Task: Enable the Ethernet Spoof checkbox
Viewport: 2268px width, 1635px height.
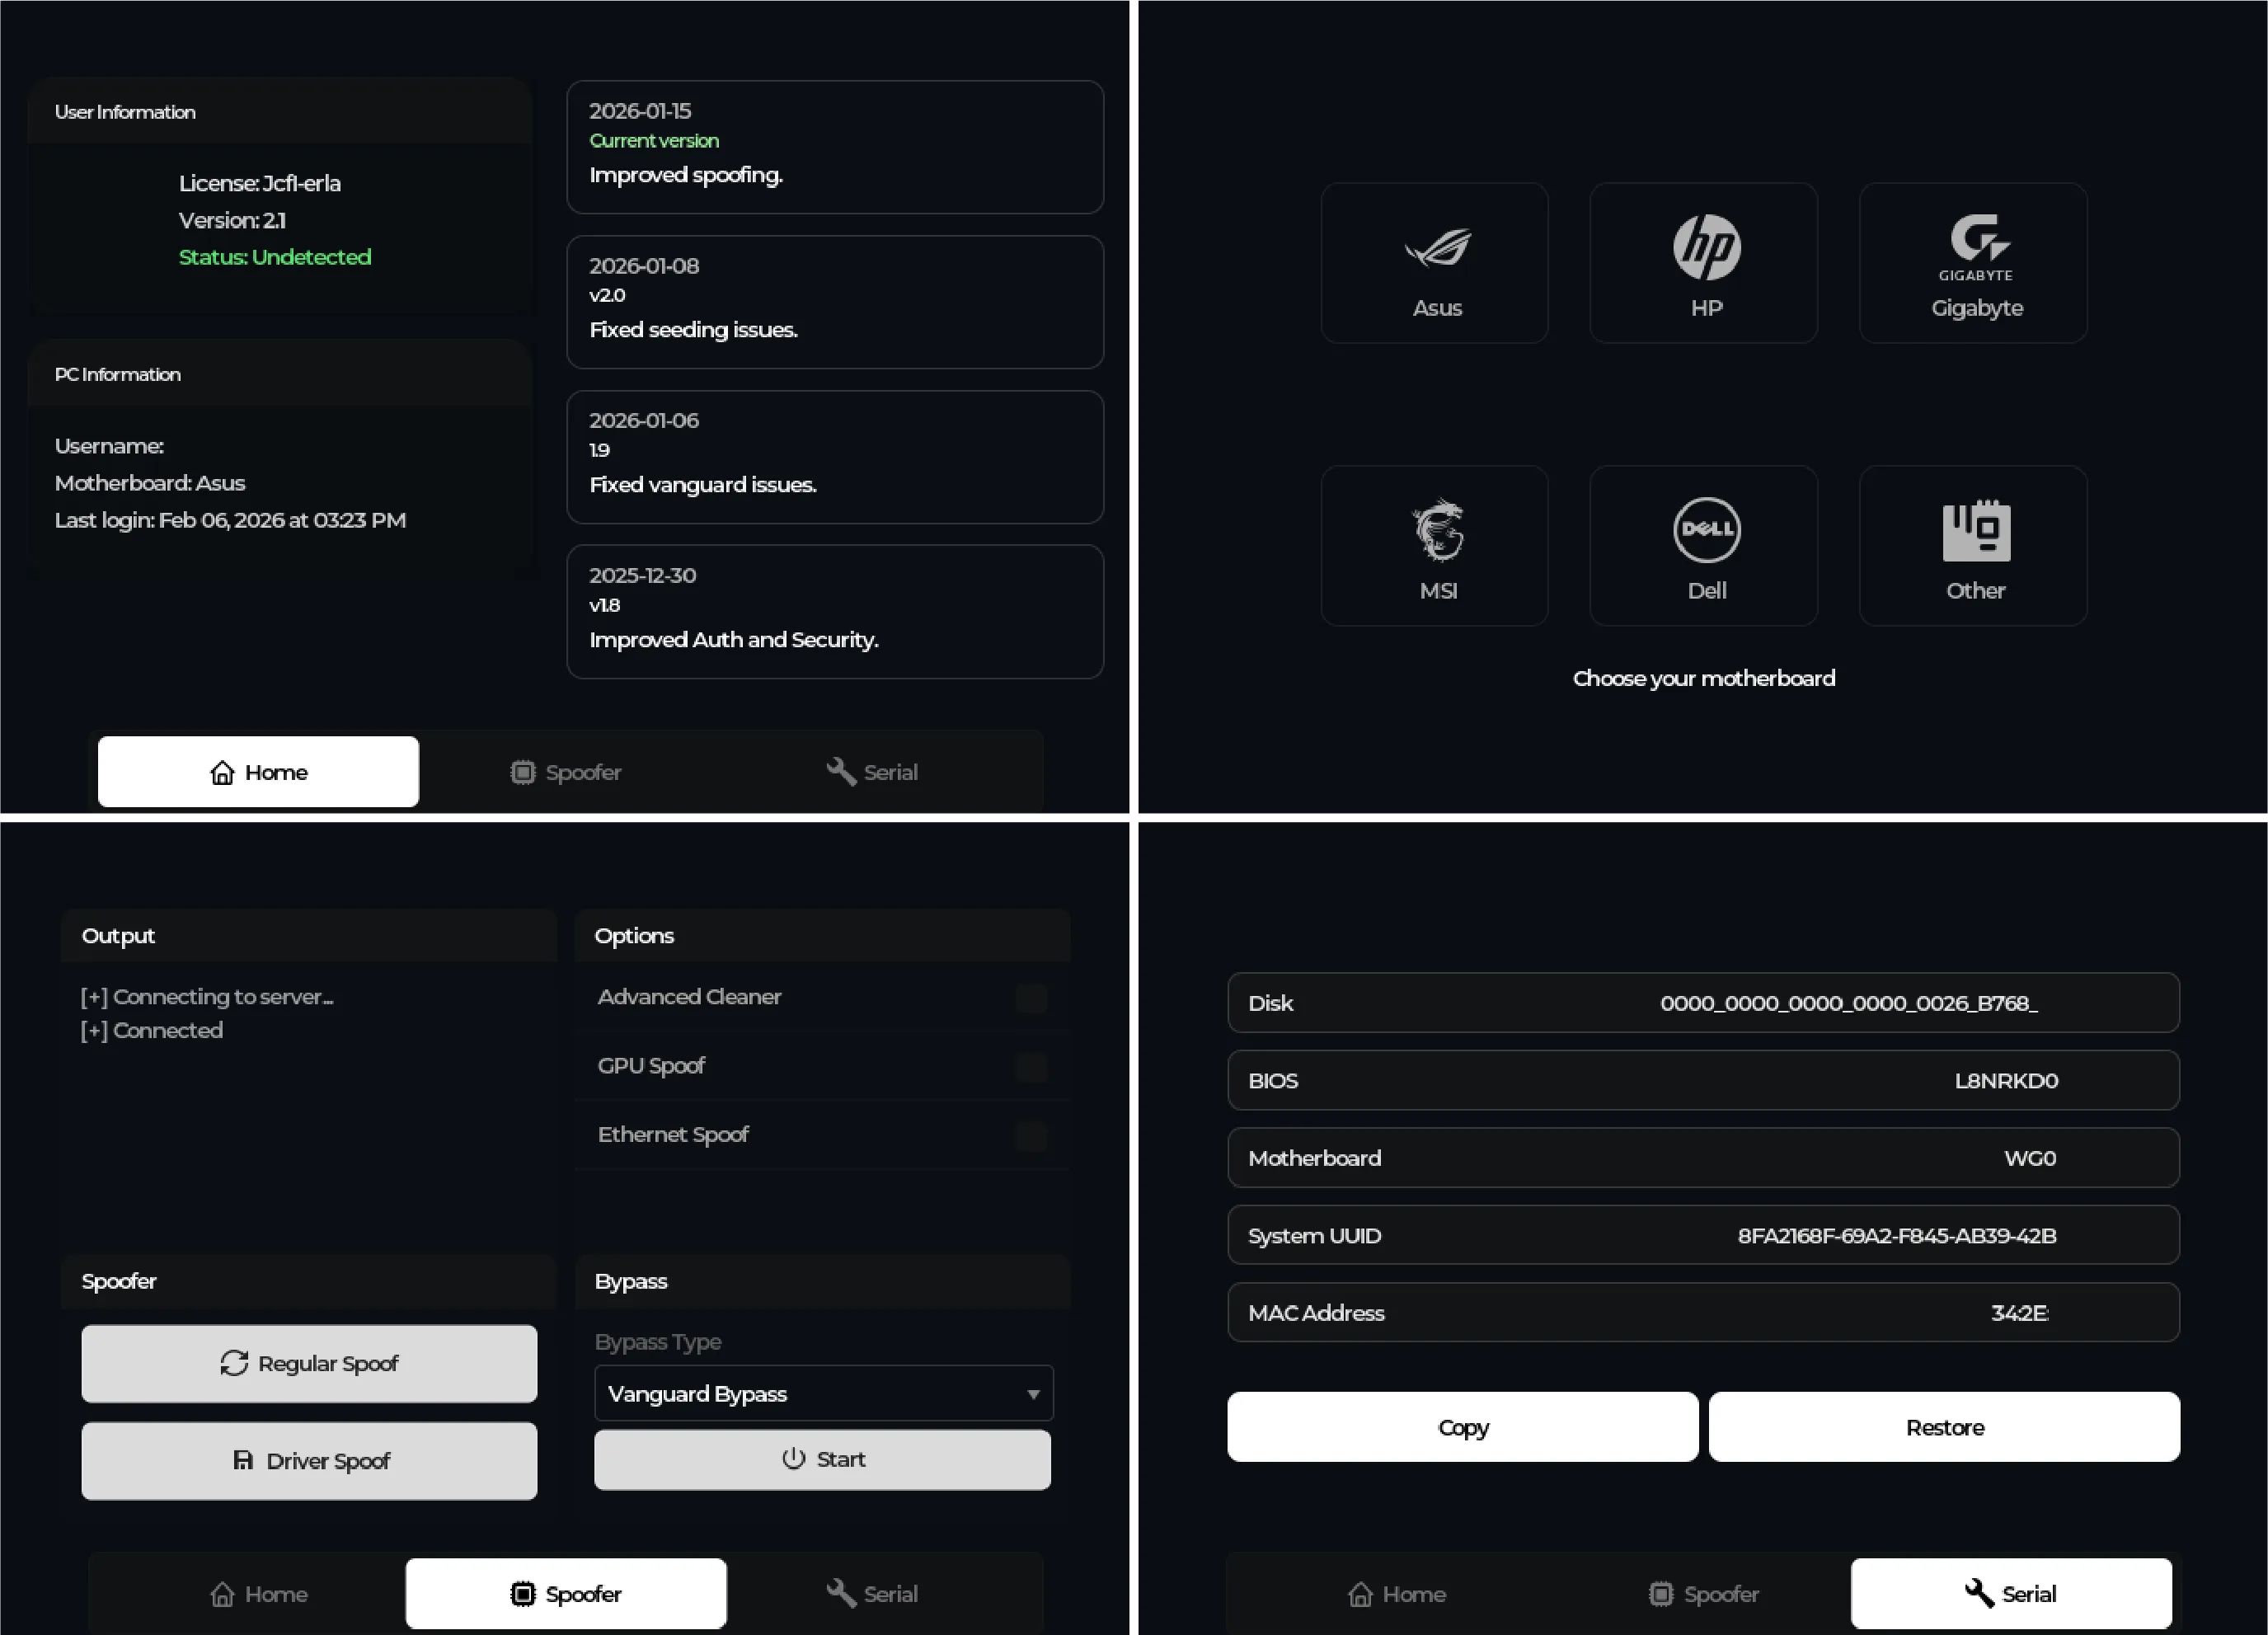Action: [x=1031, y=1135]
